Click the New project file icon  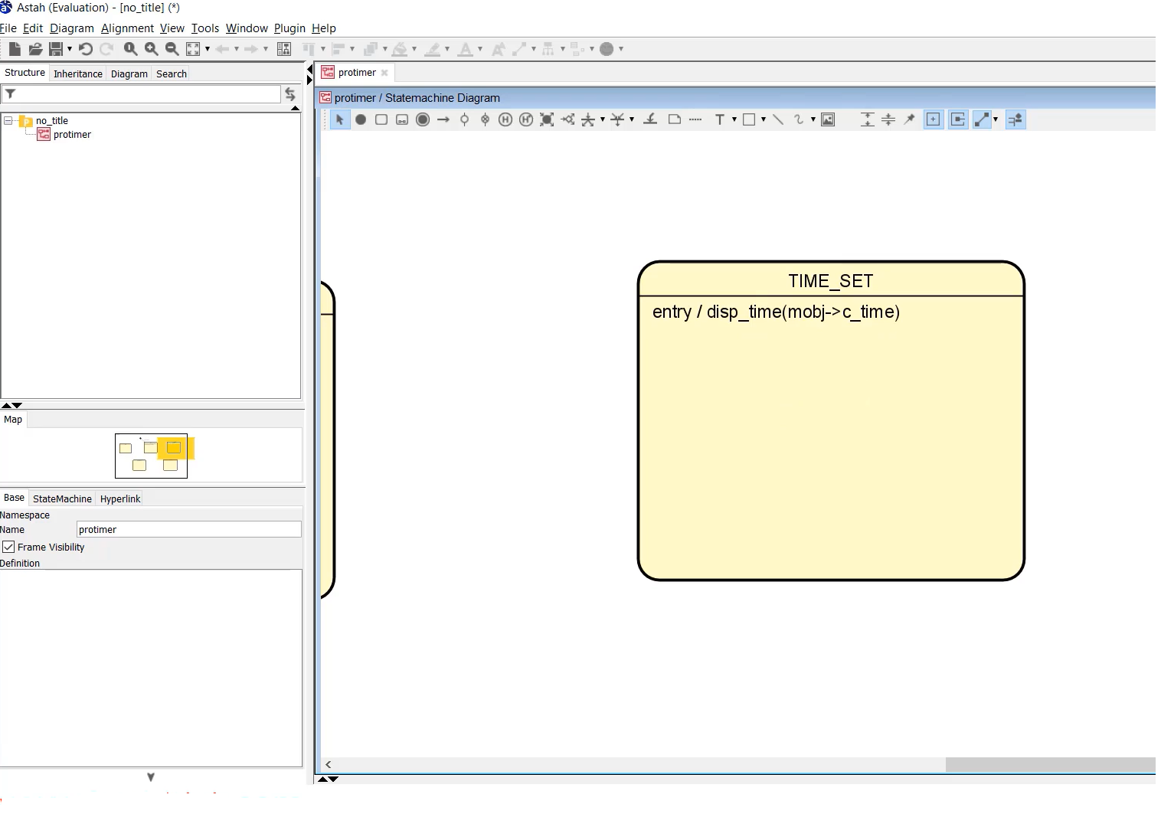15,49
